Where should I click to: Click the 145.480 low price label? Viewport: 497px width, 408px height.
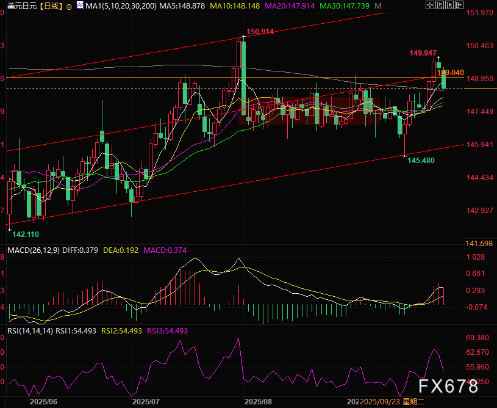(420, 160)
